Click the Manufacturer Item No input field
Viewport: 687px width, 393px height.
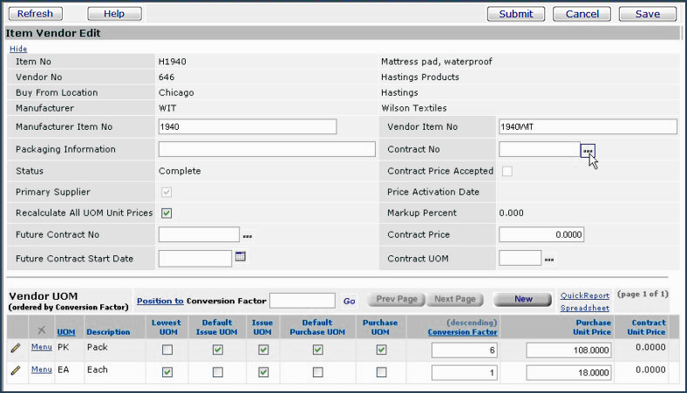click(x=248, y=127)
